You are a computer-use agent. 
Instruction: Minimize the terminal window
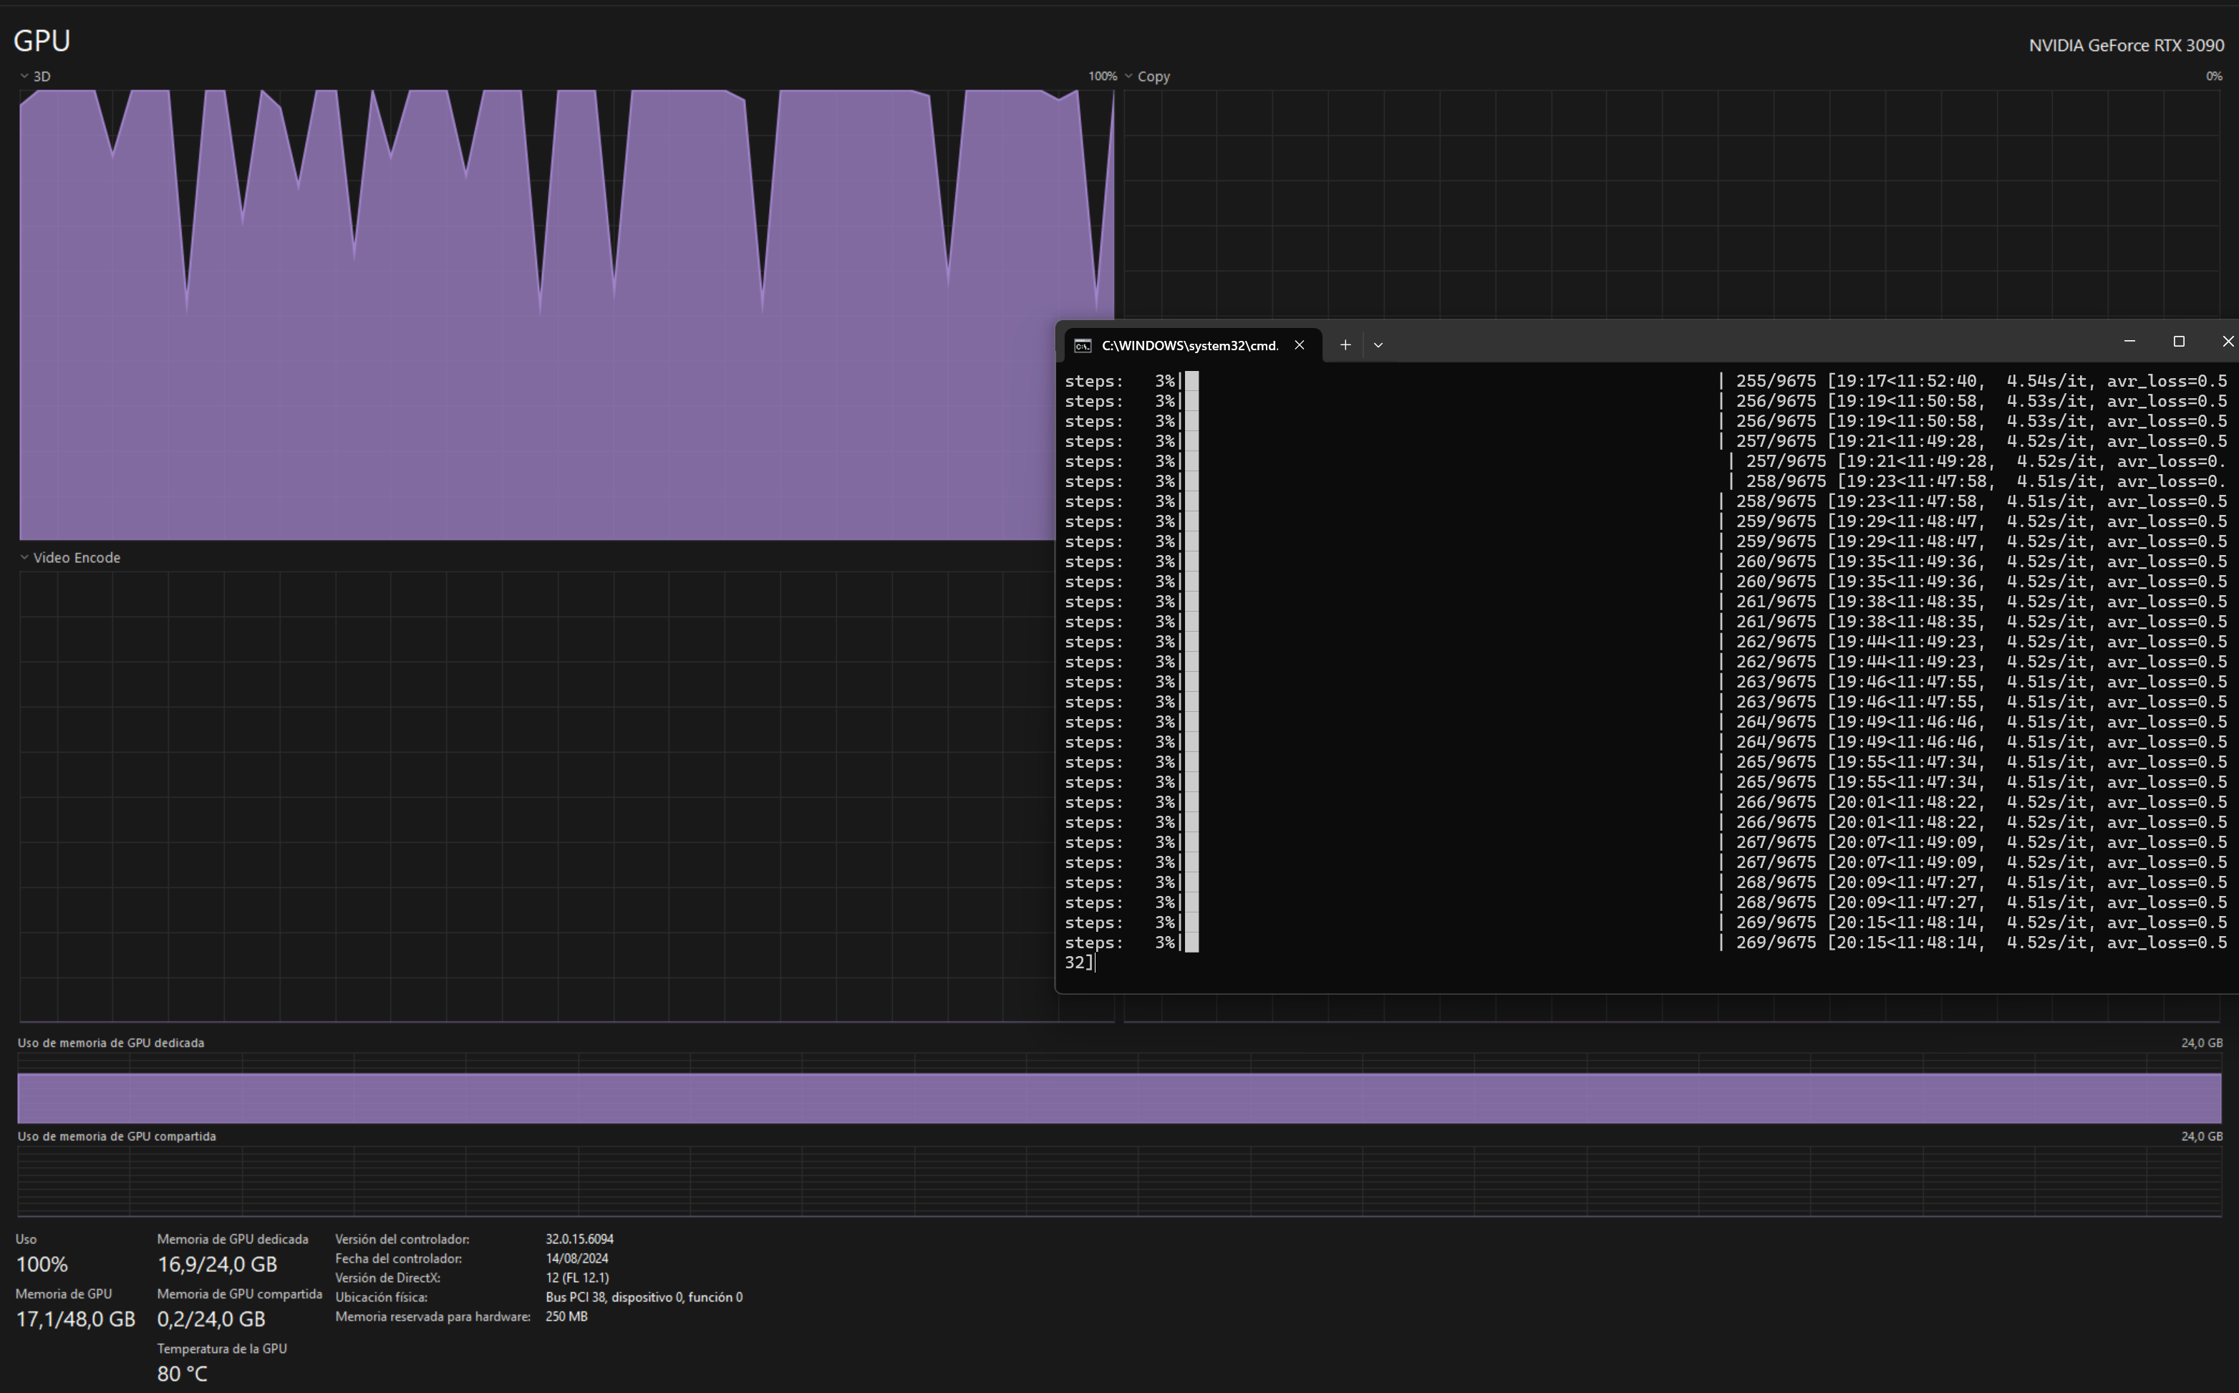click(2129, 342)
